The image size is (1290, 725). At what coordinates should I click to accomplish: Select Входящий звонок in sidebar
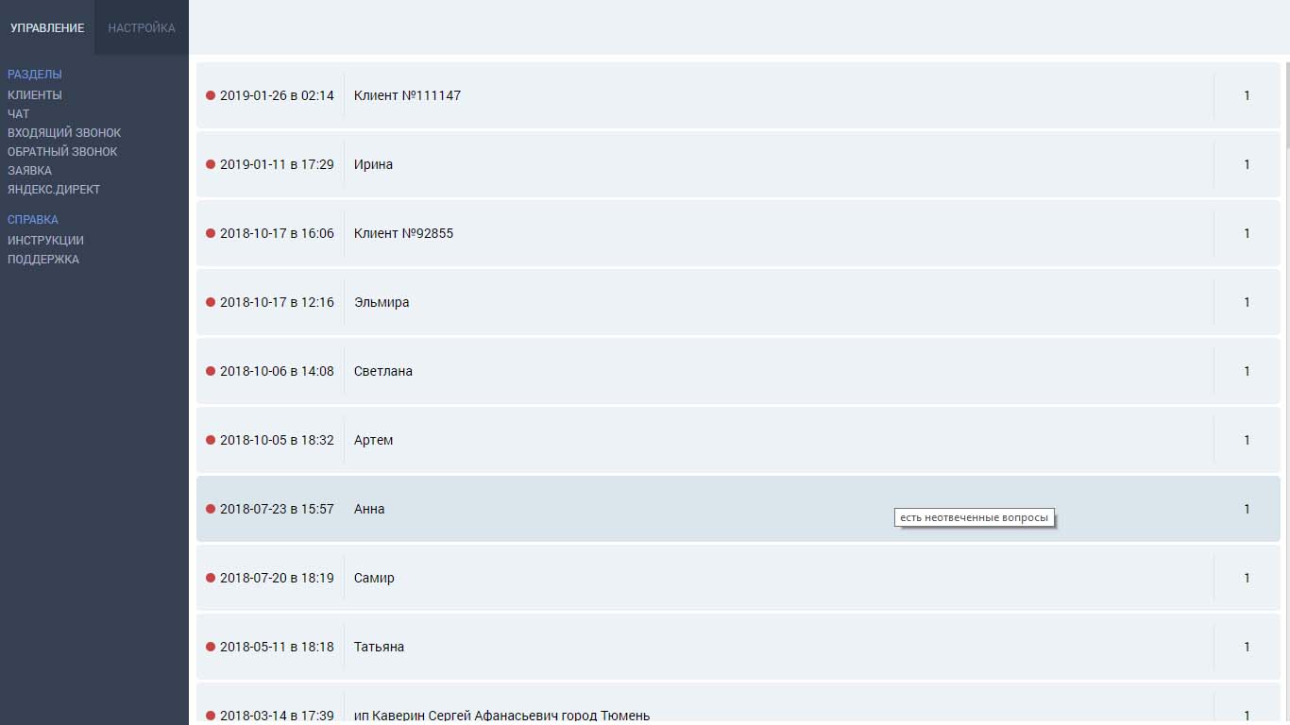click(x=64, y=133)
